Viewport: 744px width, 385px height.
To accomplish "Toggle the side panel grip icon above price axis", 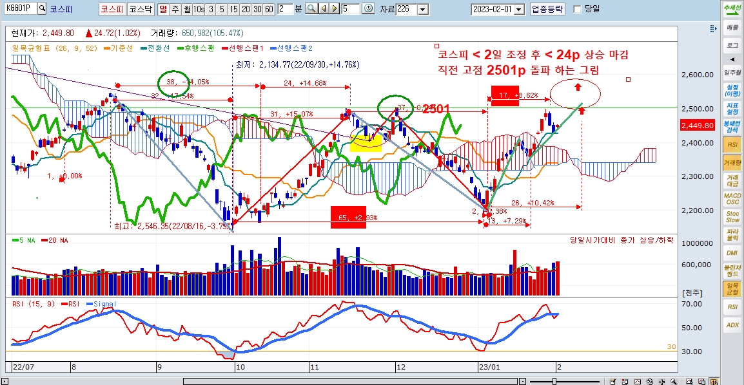I will pyautogui.click(x=713, y=29).
